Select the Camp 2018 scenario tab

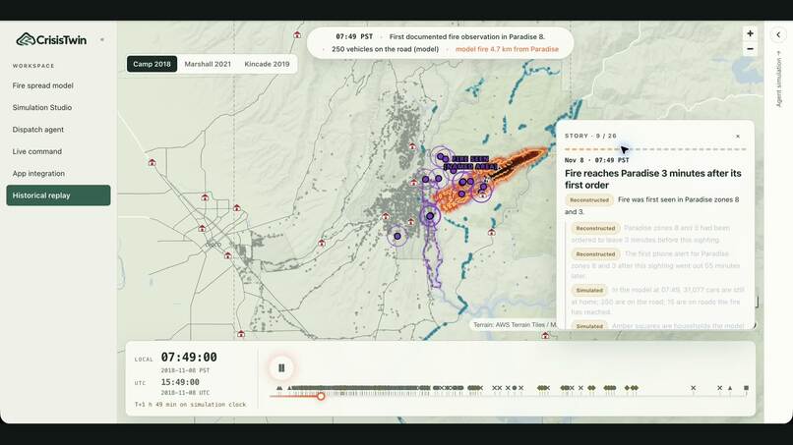coord(152,64)
